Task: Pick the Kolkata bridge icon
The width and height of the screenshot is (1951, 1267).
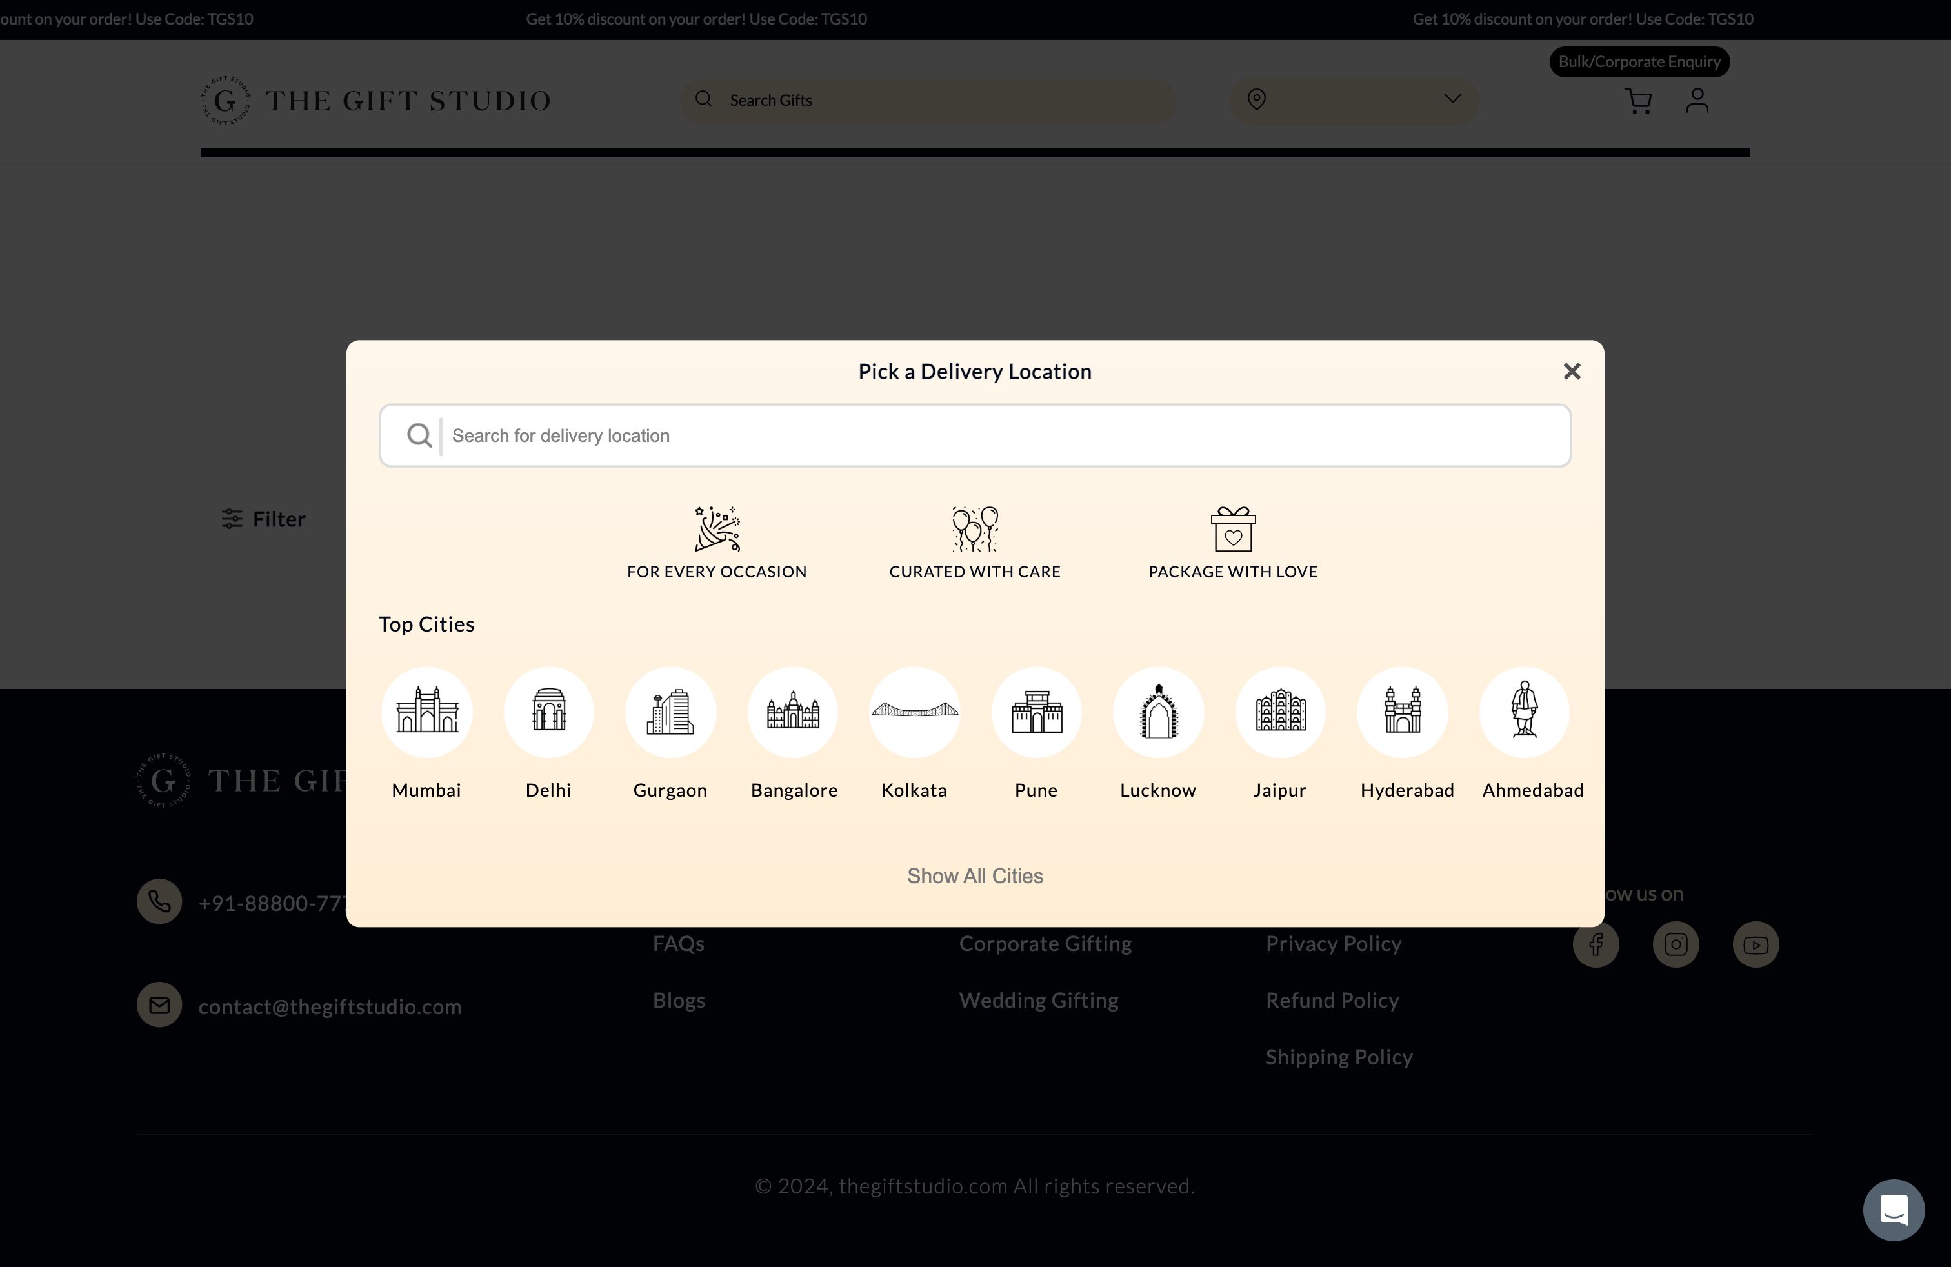Action: 914,712
